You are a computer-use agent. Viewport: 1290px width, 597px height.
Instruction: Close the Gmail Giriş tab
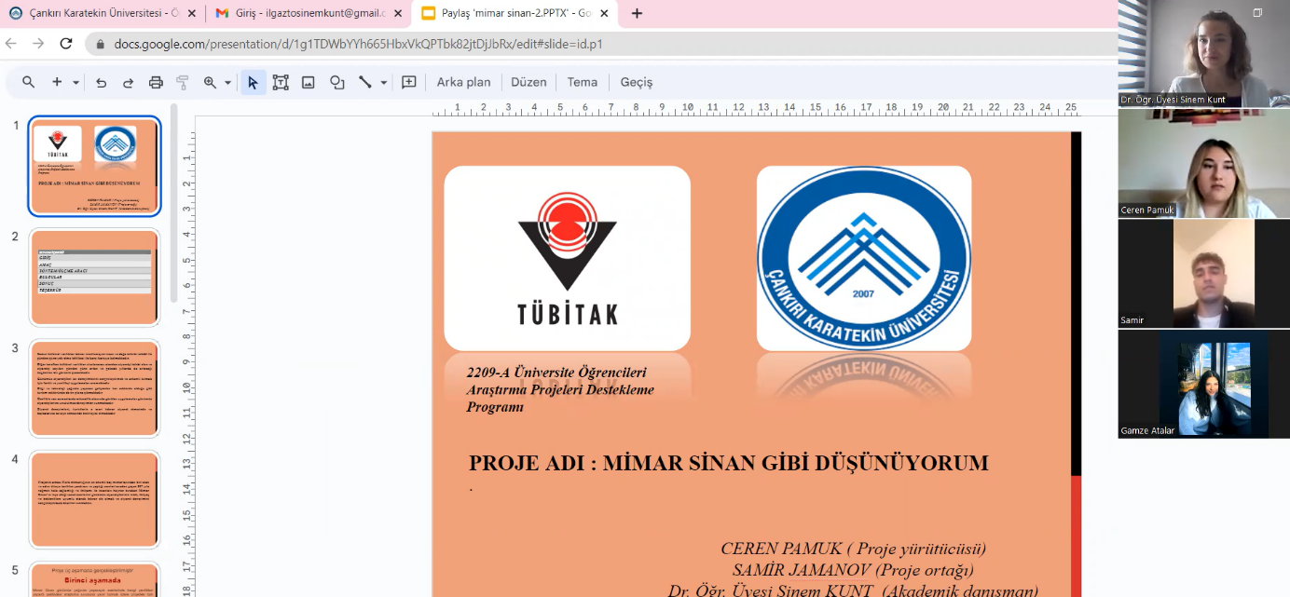(398, 14)
